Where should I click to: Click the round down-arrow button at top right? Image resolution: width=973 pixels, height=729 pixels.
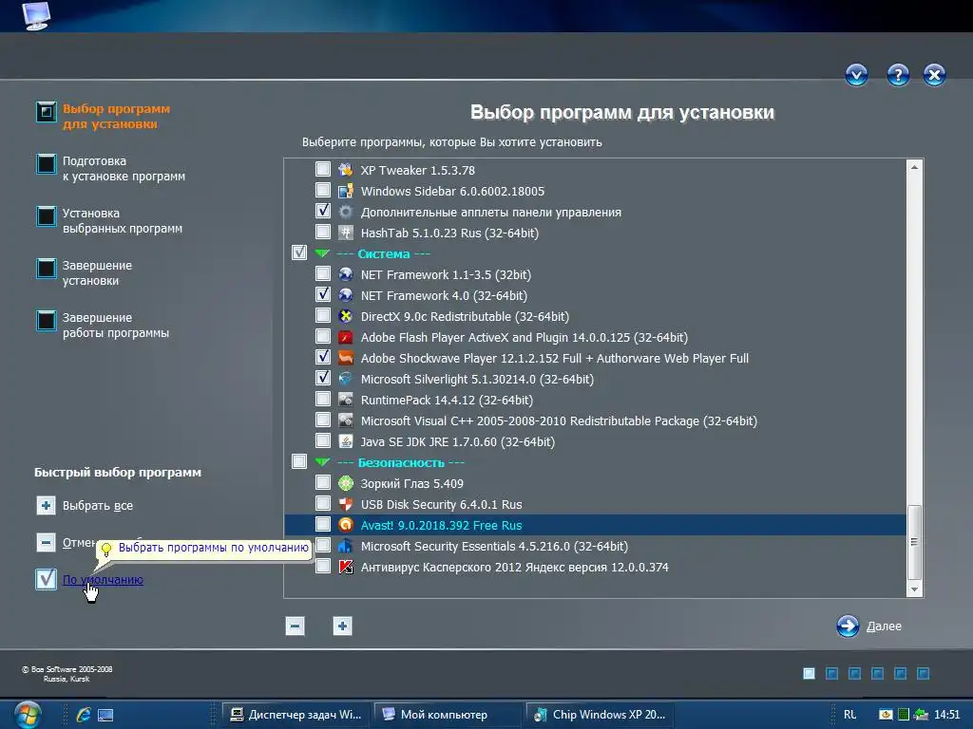pos(856,75)
